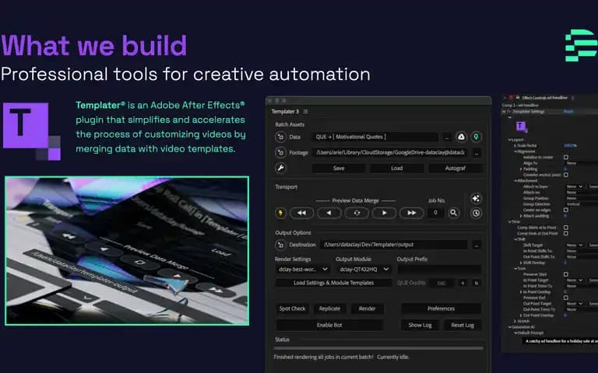Start rendering with the Render button
Screen dimensions: 598x373
coord(368,309)
